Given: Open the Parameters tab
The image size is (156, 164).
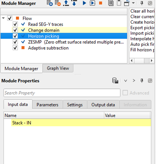Looking at the screenshot, I should pos(48,105).
